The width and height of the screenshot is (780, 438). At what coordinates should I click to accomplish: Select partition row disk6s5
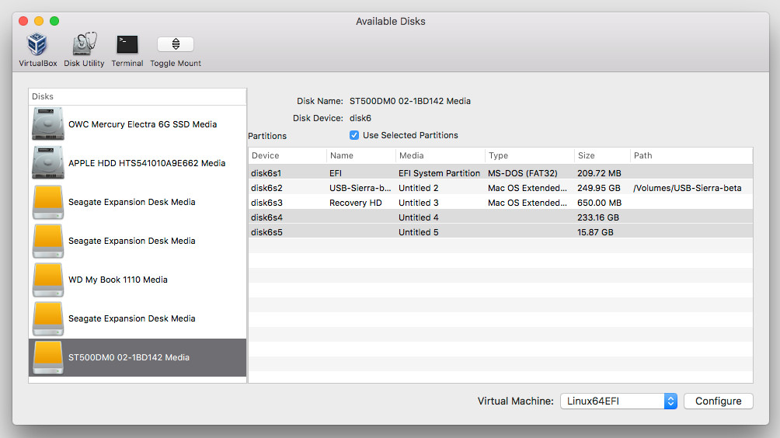500,232
